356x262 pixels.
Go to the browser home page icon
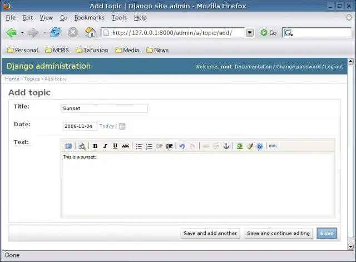click(x=90, y=32)
